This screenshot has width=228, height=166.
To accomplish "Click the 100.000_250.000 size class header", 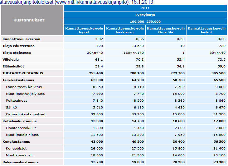I will pyautogui.click(x=145, y=21).
